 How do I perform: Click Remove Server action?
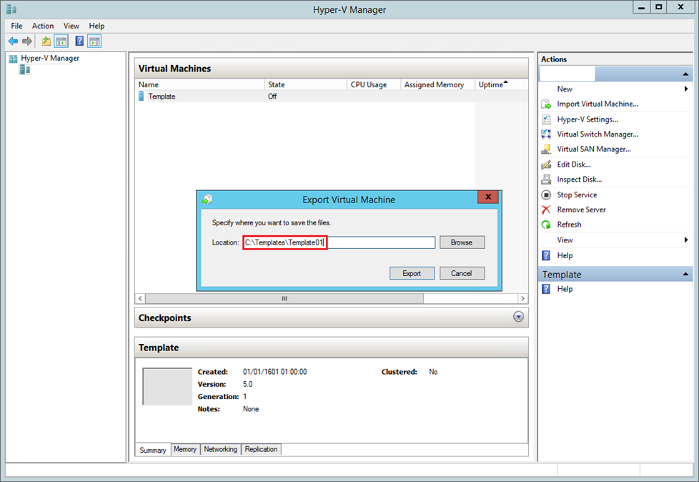tap(581, 210)
